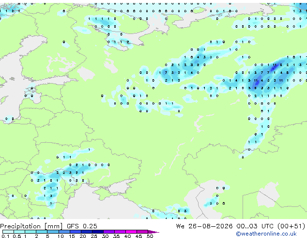Click the '0.1' legend scale label

tap(5, 236)
